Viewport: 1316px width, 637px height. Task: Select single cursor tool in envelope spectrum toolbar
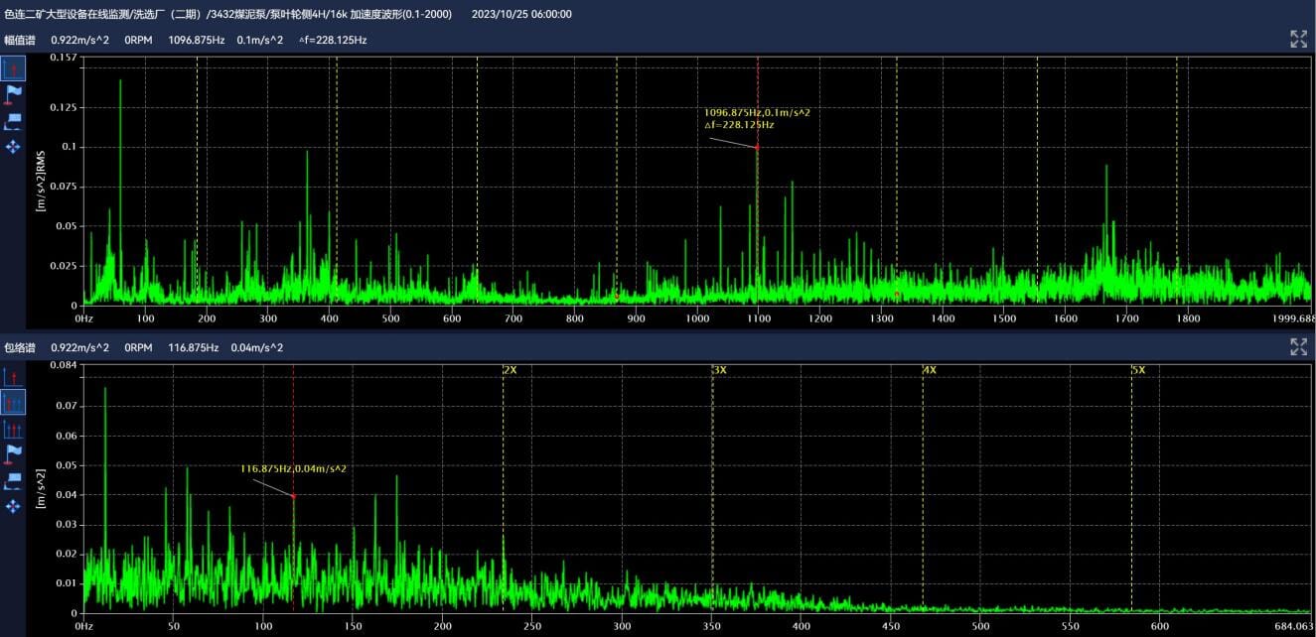13,377
